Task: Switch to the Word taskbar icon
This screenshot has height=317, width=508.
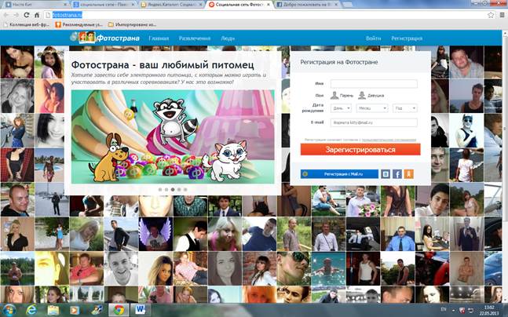Action: point(141,310)
